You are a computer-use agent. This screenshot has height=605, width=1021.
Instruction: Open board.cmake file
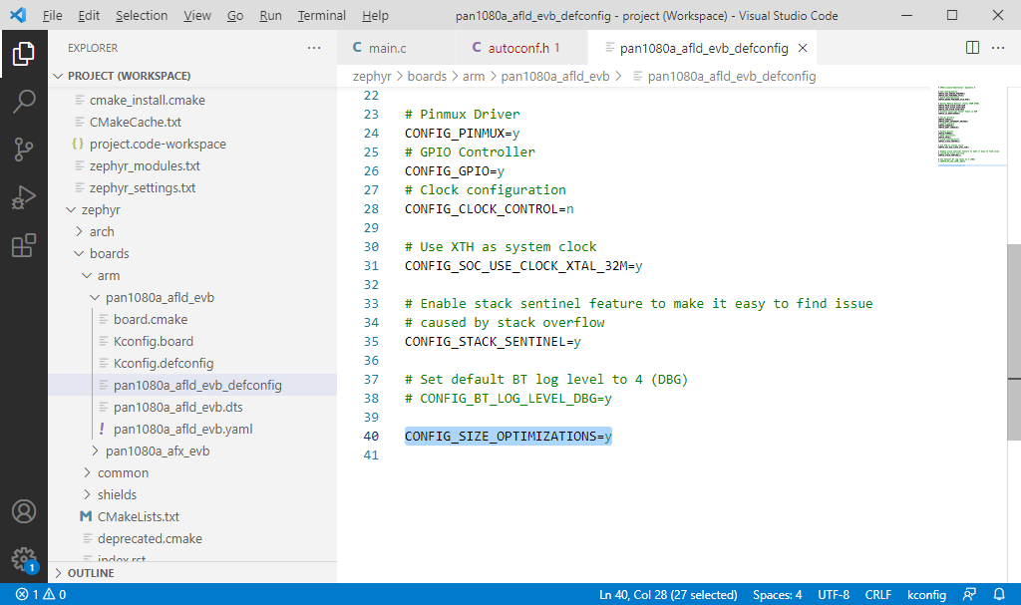point(192,320)
